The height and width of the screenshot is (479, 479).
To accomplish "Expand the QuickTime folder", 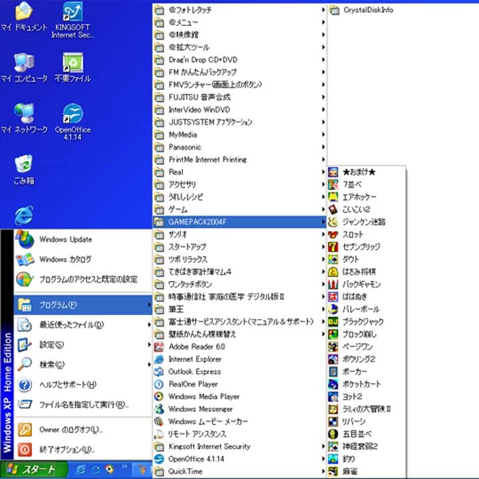I will pos(239,472).
